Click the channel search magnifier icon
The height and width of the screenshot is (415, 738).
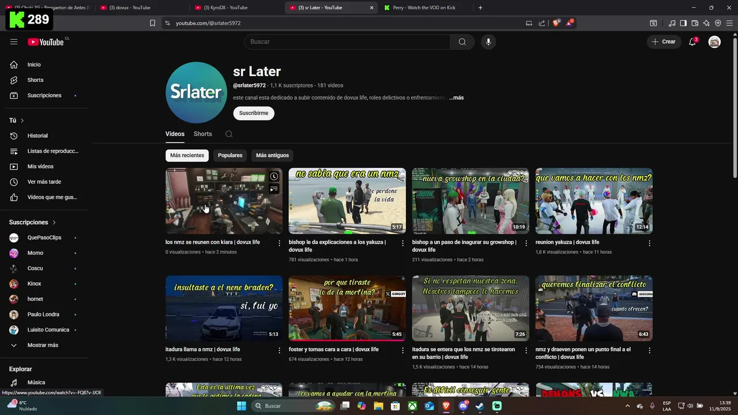tap(229, 134)
